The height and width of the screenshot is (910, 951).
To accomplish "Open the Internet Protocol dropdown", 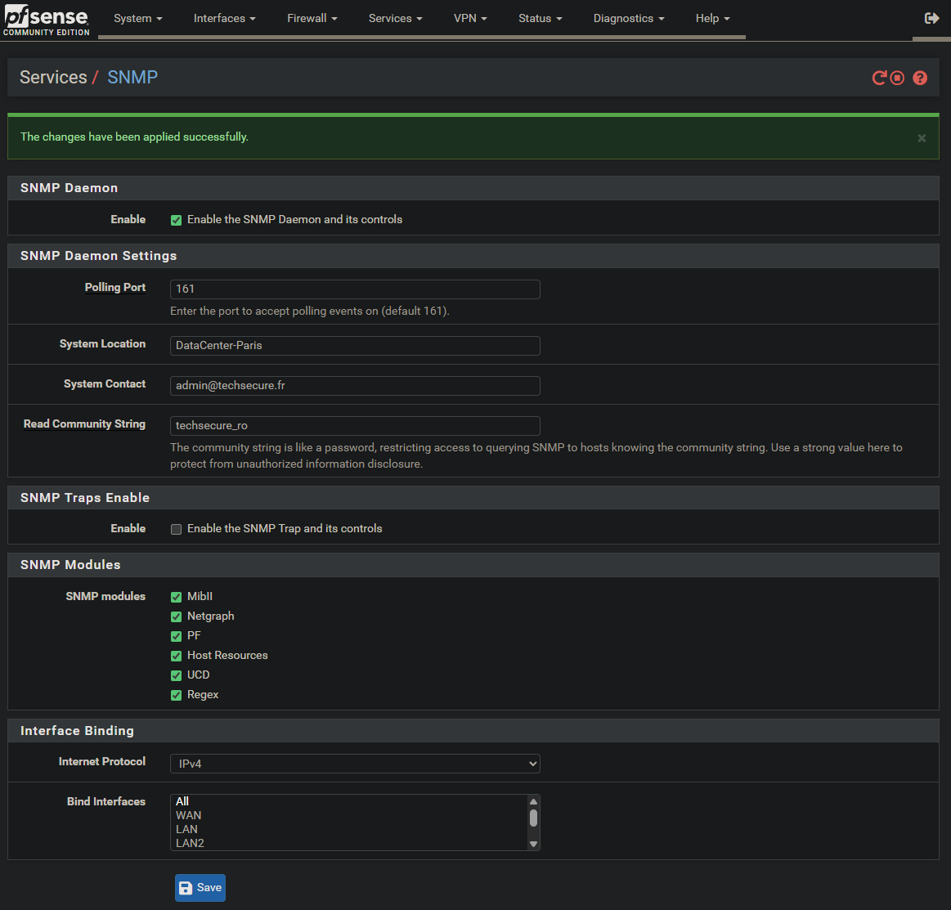I will (x=355, y=764).
